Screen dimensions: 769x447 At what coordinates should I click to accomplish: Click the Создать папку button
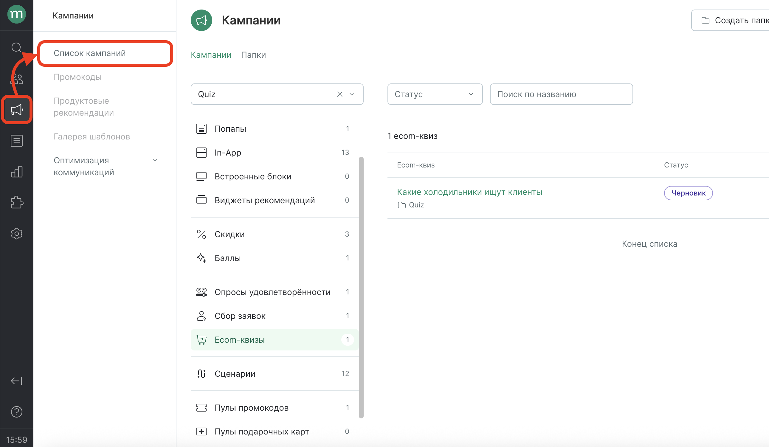pyautogui.click(x=730, y=20)
